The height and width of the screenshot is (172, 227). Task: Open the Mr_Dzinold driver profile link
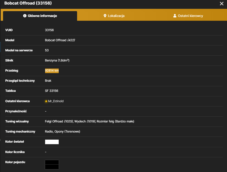pyautogui.click(x=56, y=101)
